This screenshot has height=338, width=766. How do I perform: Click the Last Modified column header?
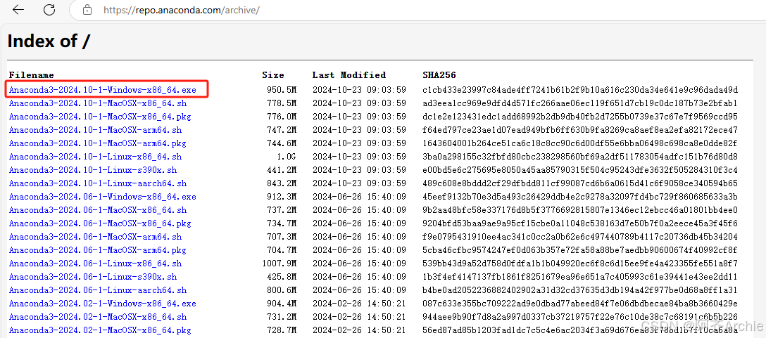tap(349, 75)
